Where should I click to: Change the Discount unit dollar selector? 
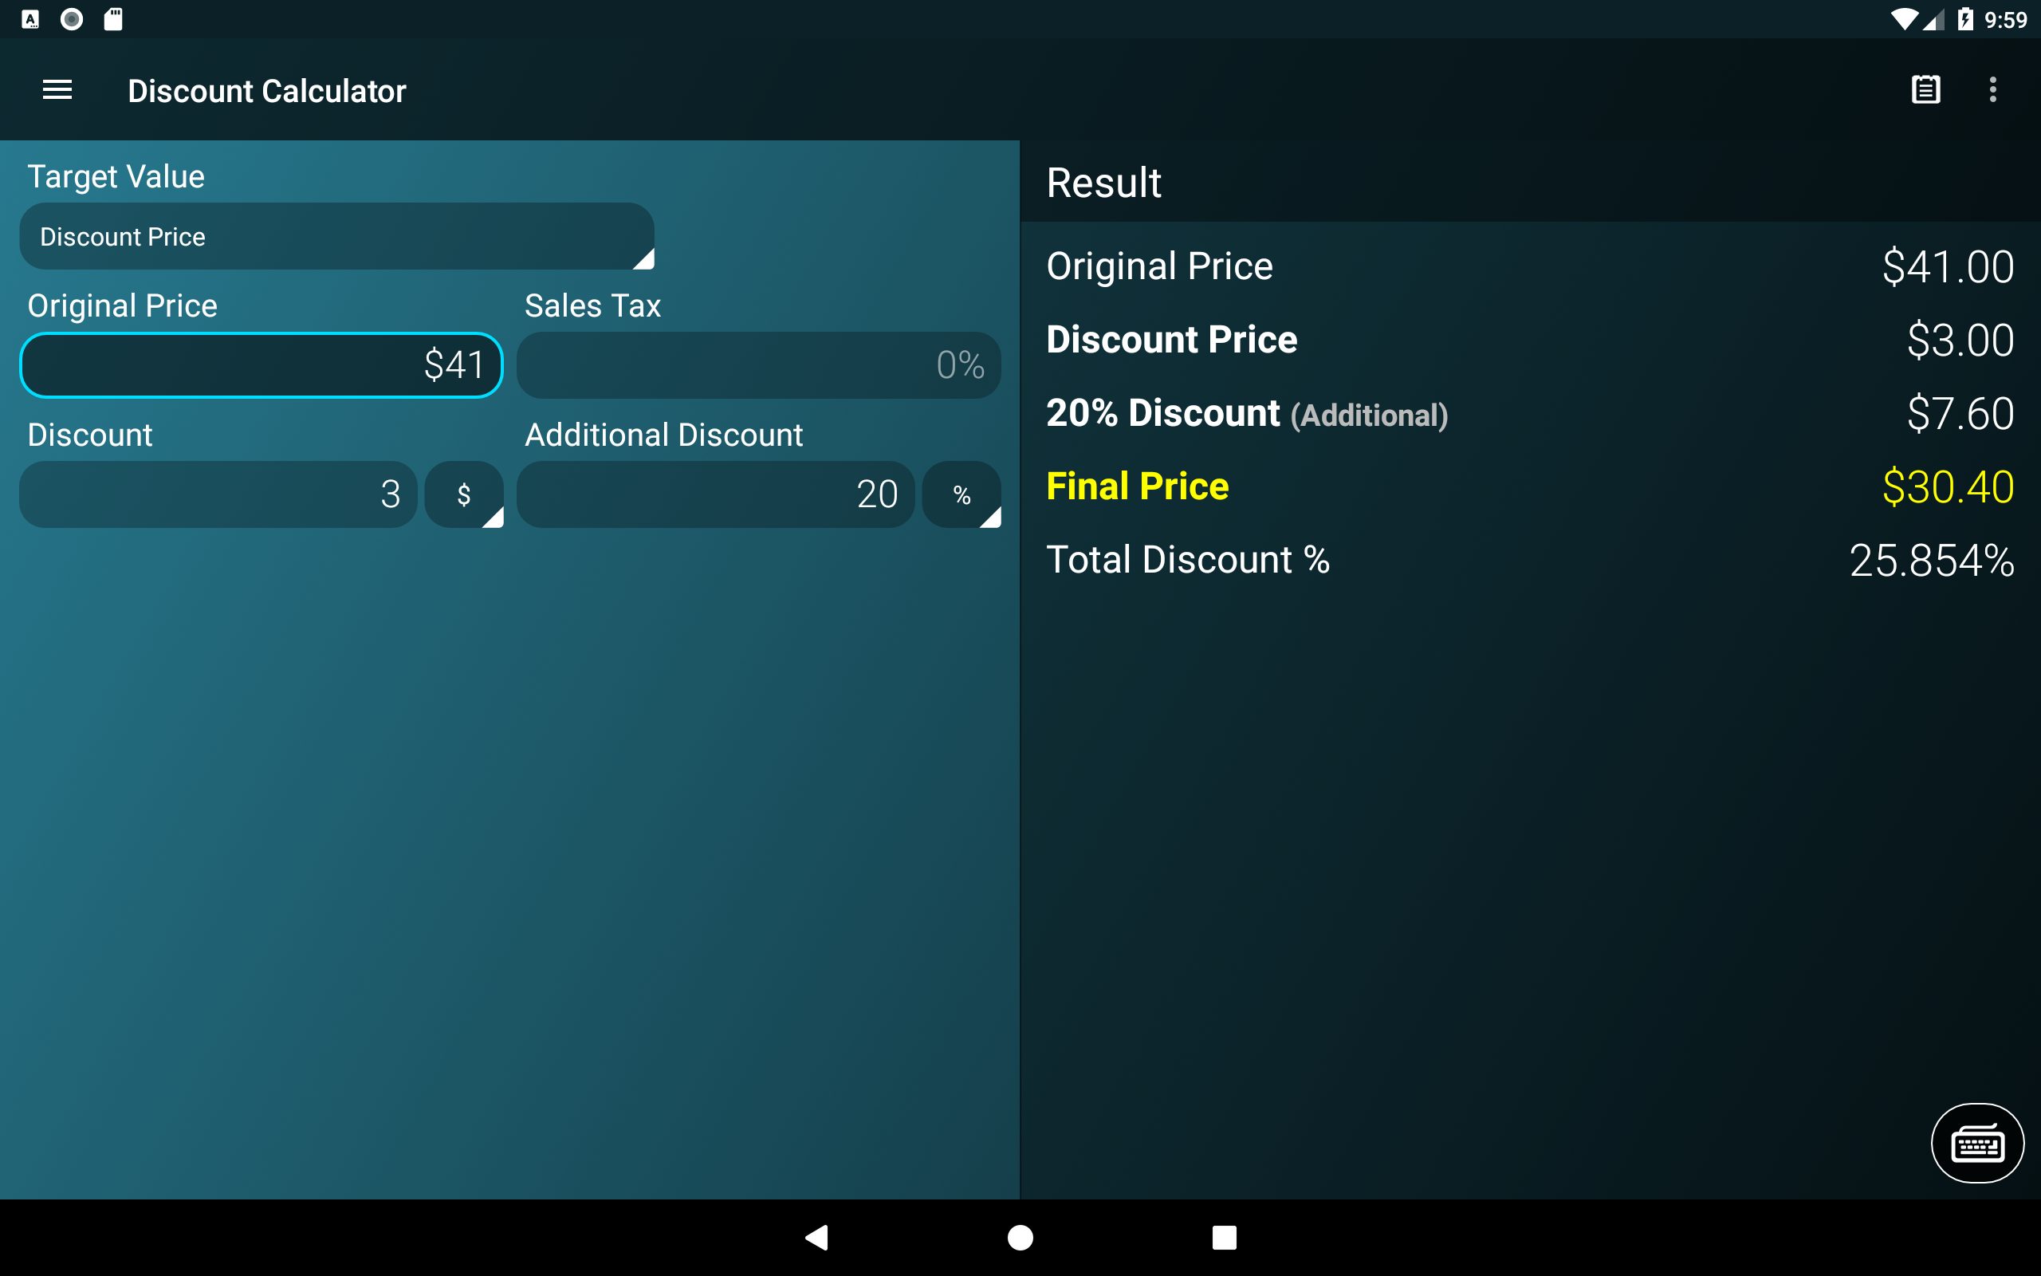[x=464, y=494]
